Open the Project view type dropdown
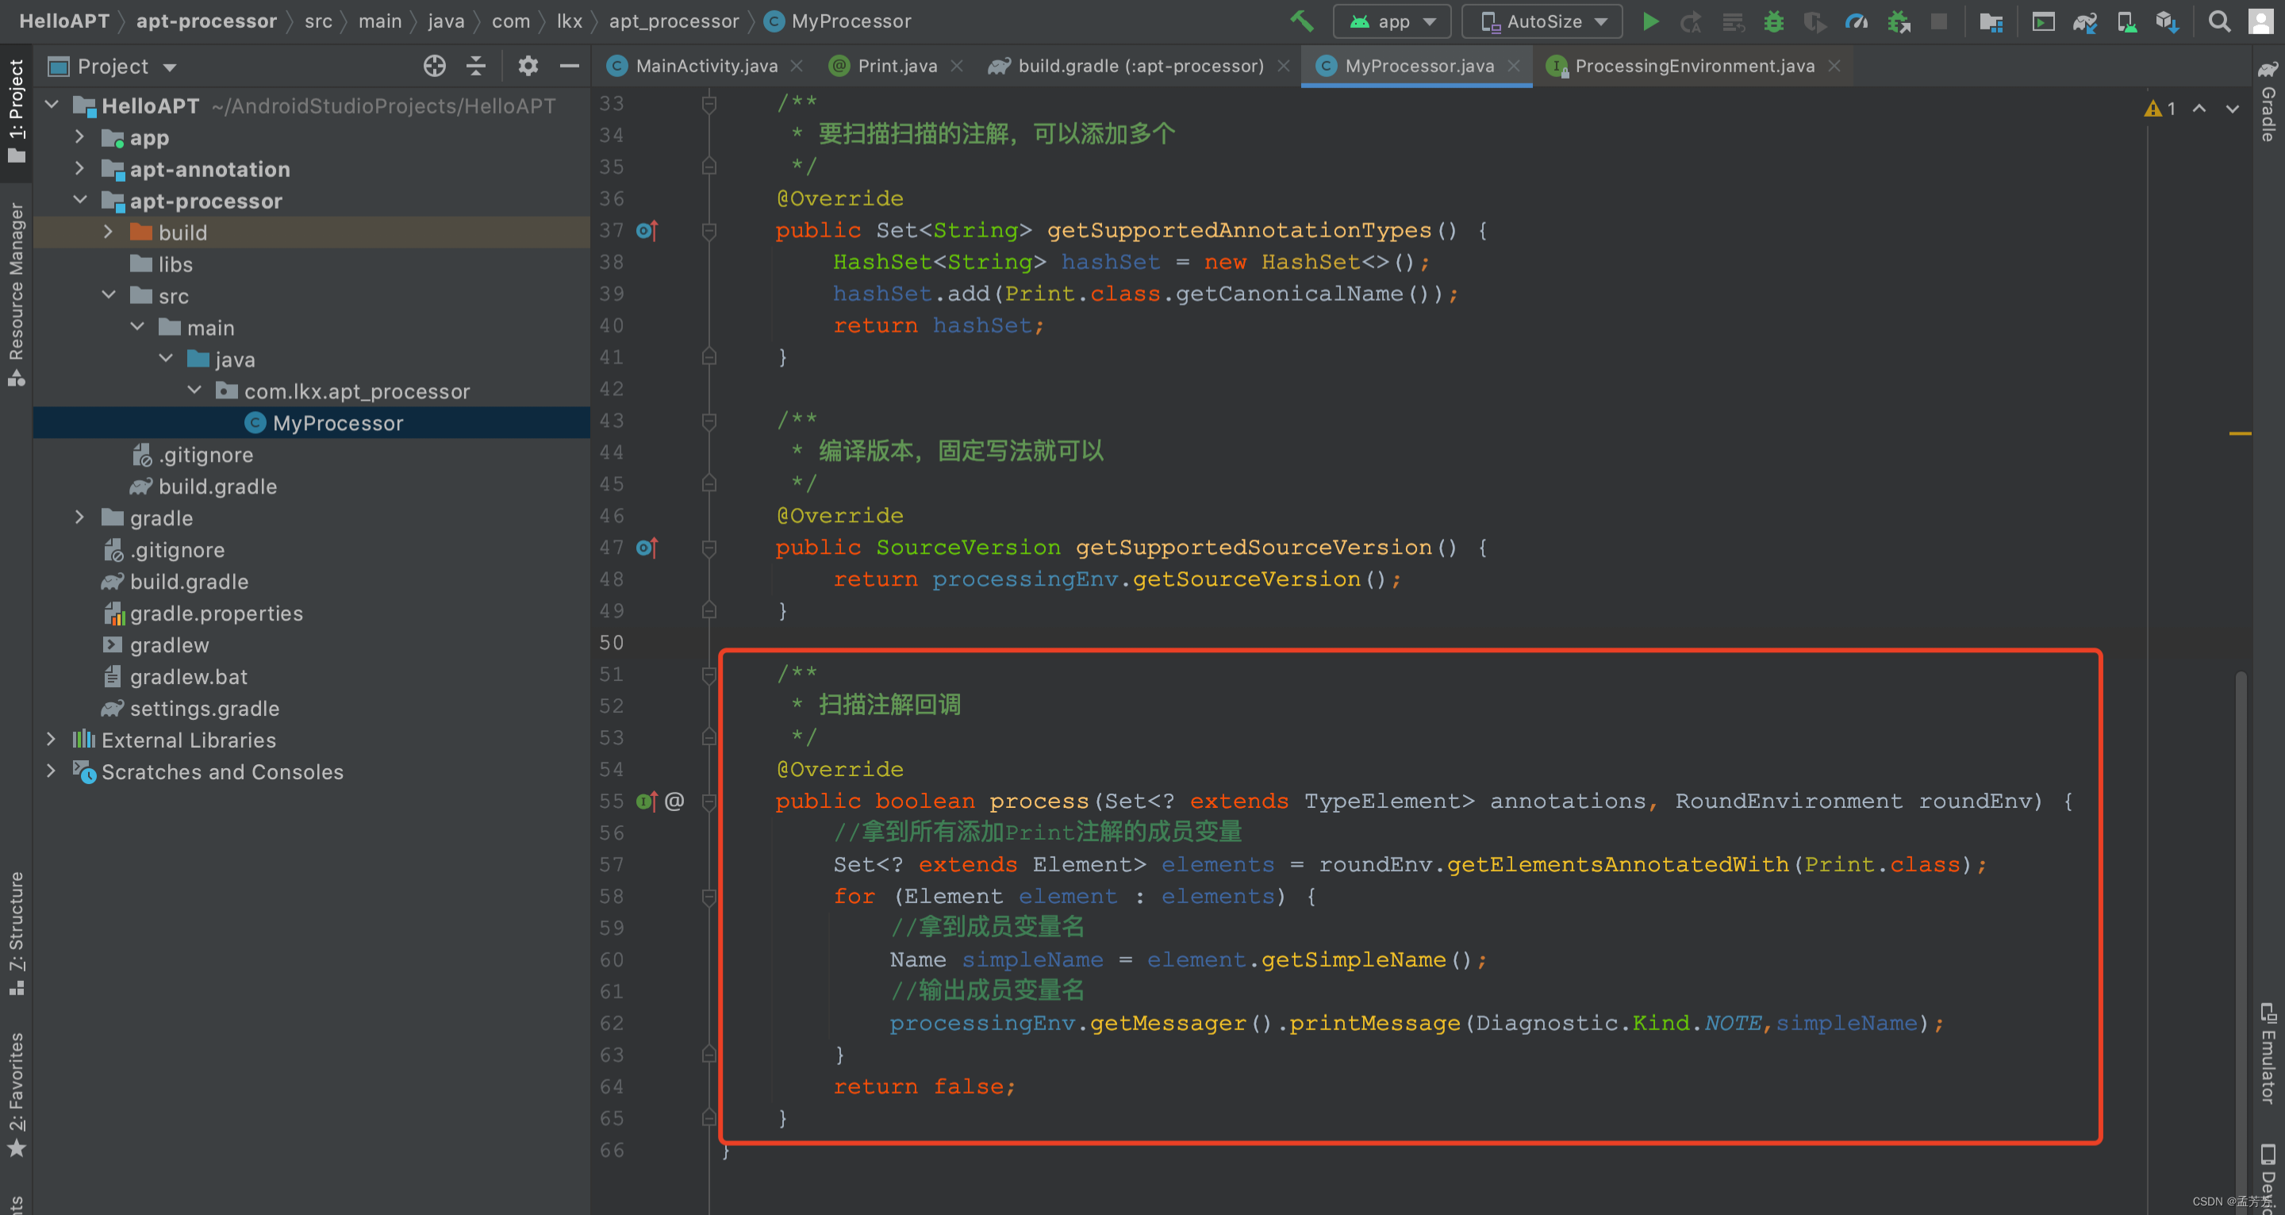 pos(113,67)
